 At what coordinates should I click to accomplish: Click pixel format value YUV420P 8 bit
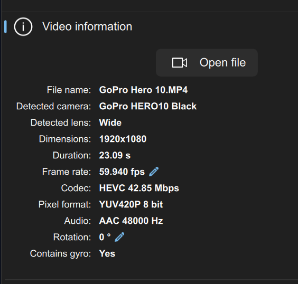[131, 204]
